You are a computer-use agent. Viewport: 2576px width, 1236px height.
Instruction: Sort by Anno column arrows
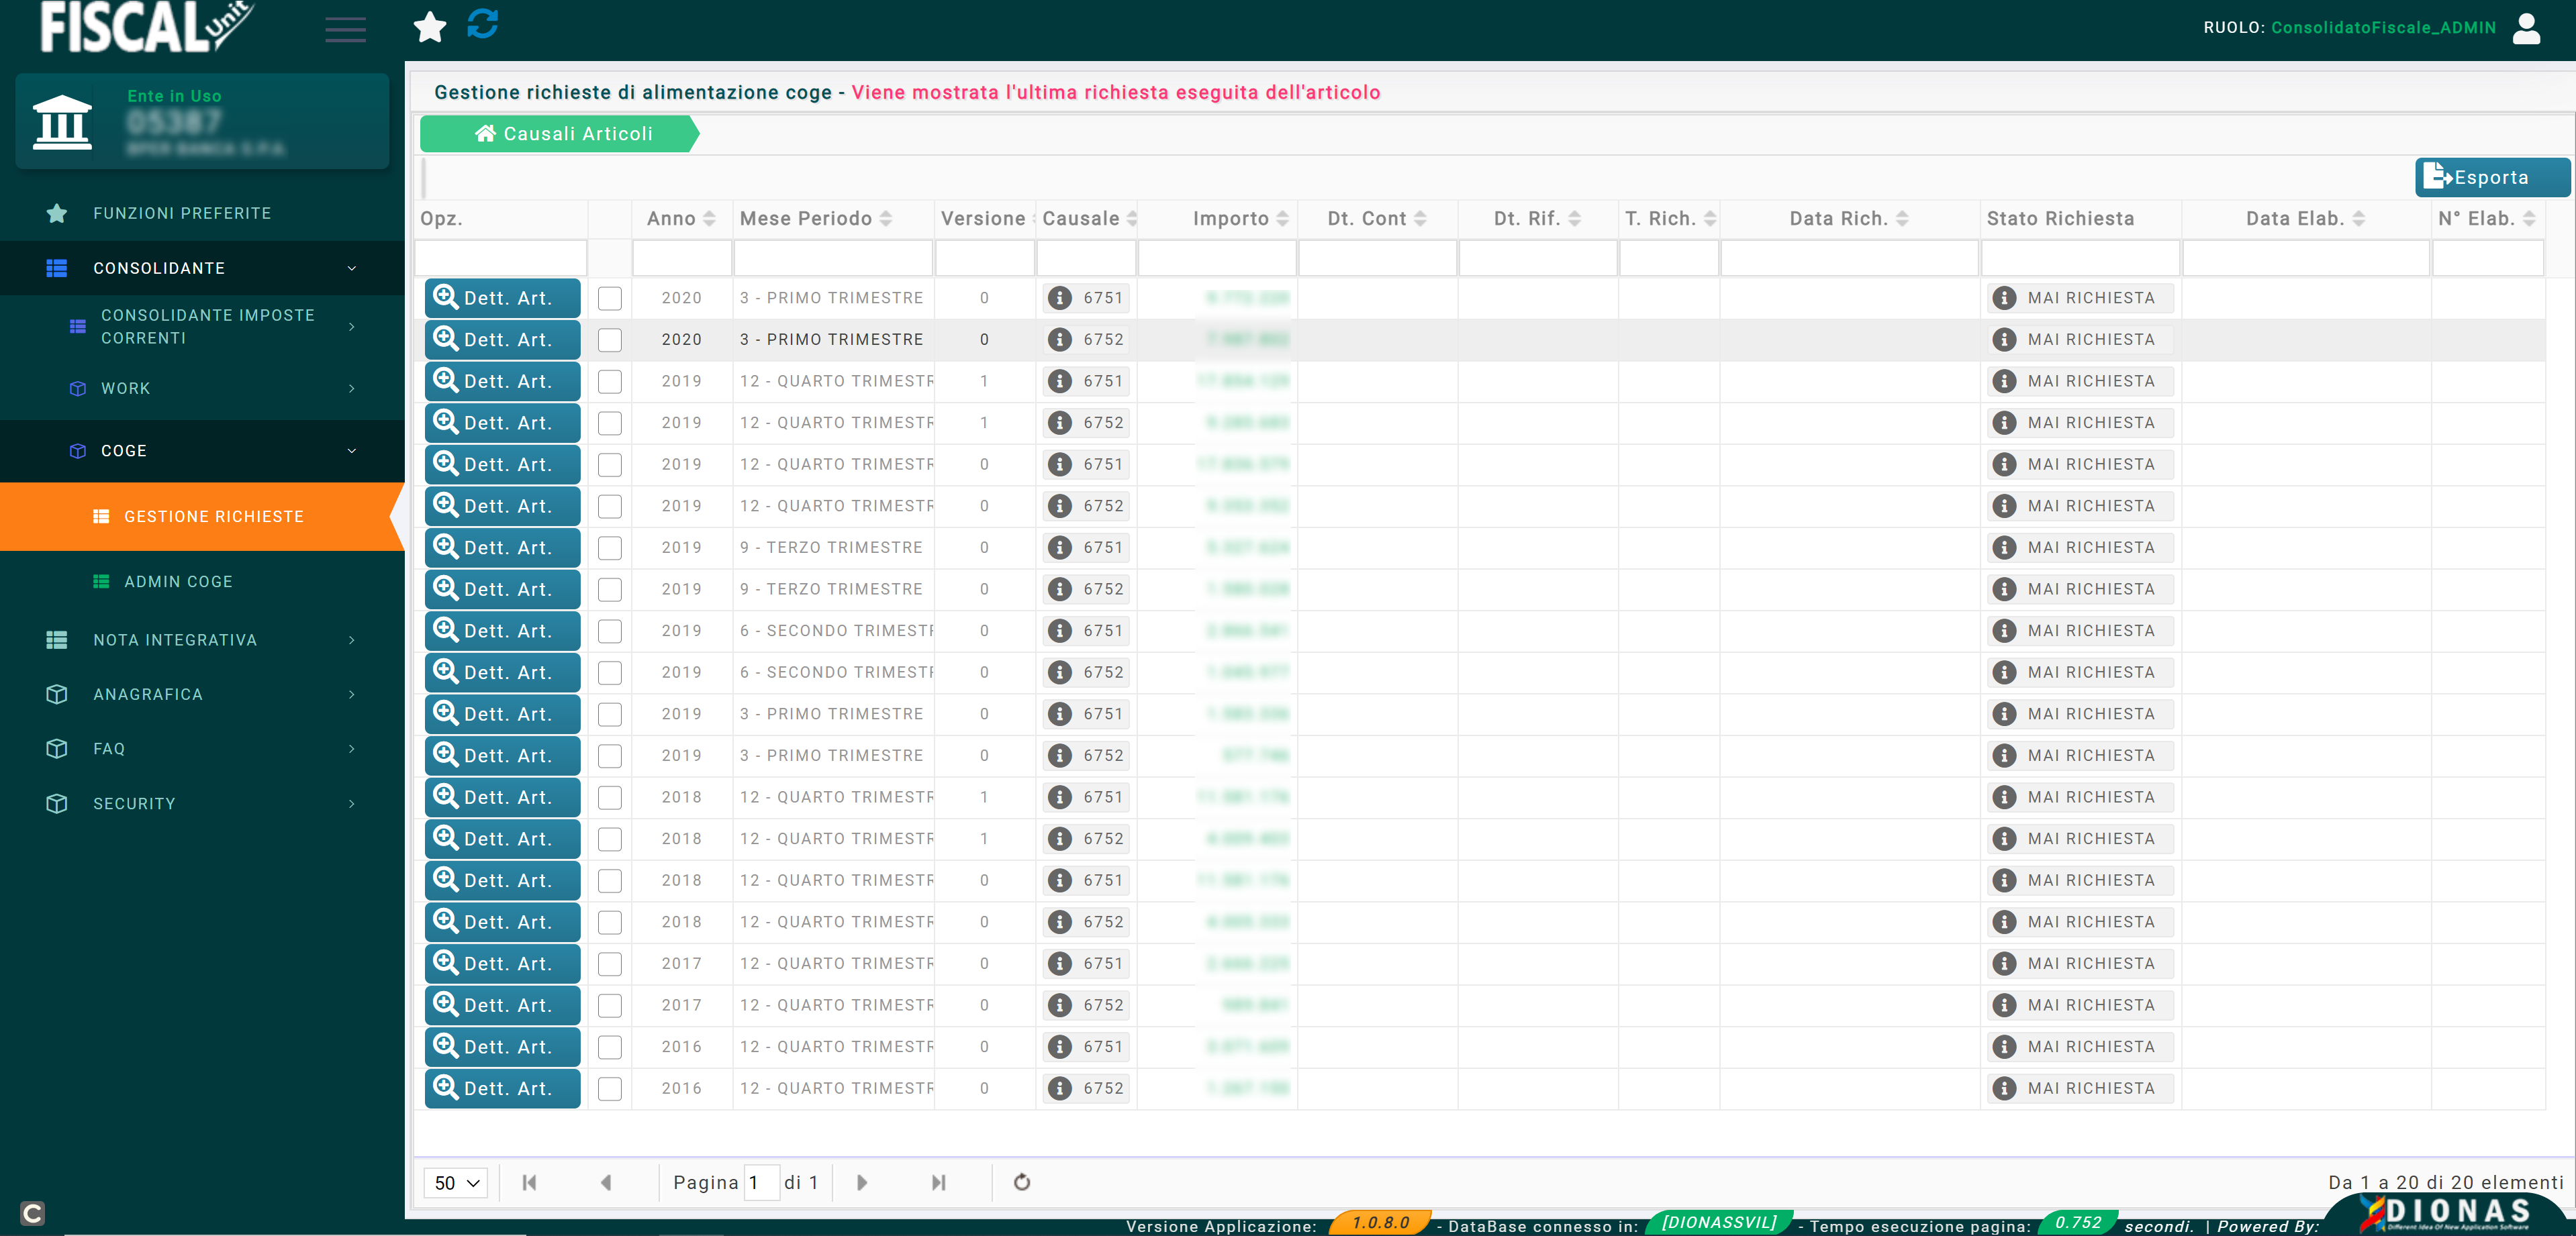click(709, 219)
